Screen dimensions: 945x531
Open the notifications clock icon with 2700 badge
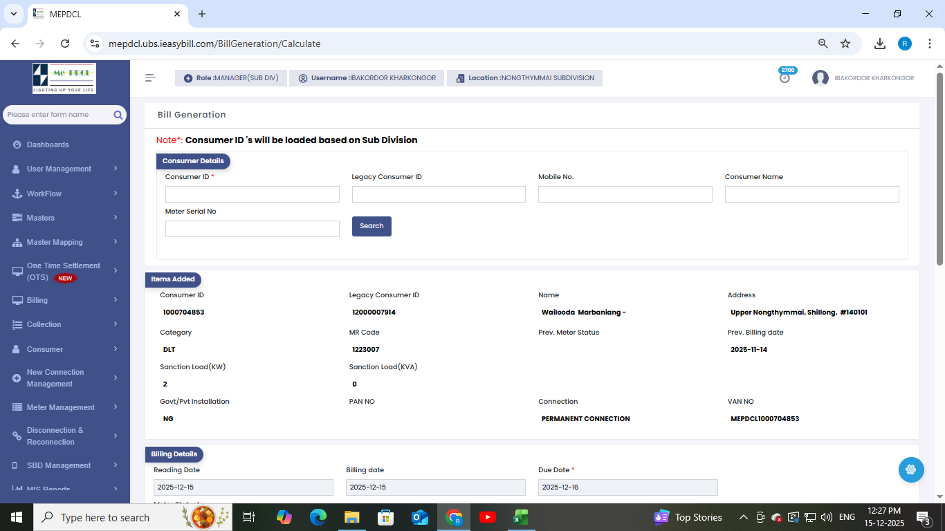[x=785, y=77]
